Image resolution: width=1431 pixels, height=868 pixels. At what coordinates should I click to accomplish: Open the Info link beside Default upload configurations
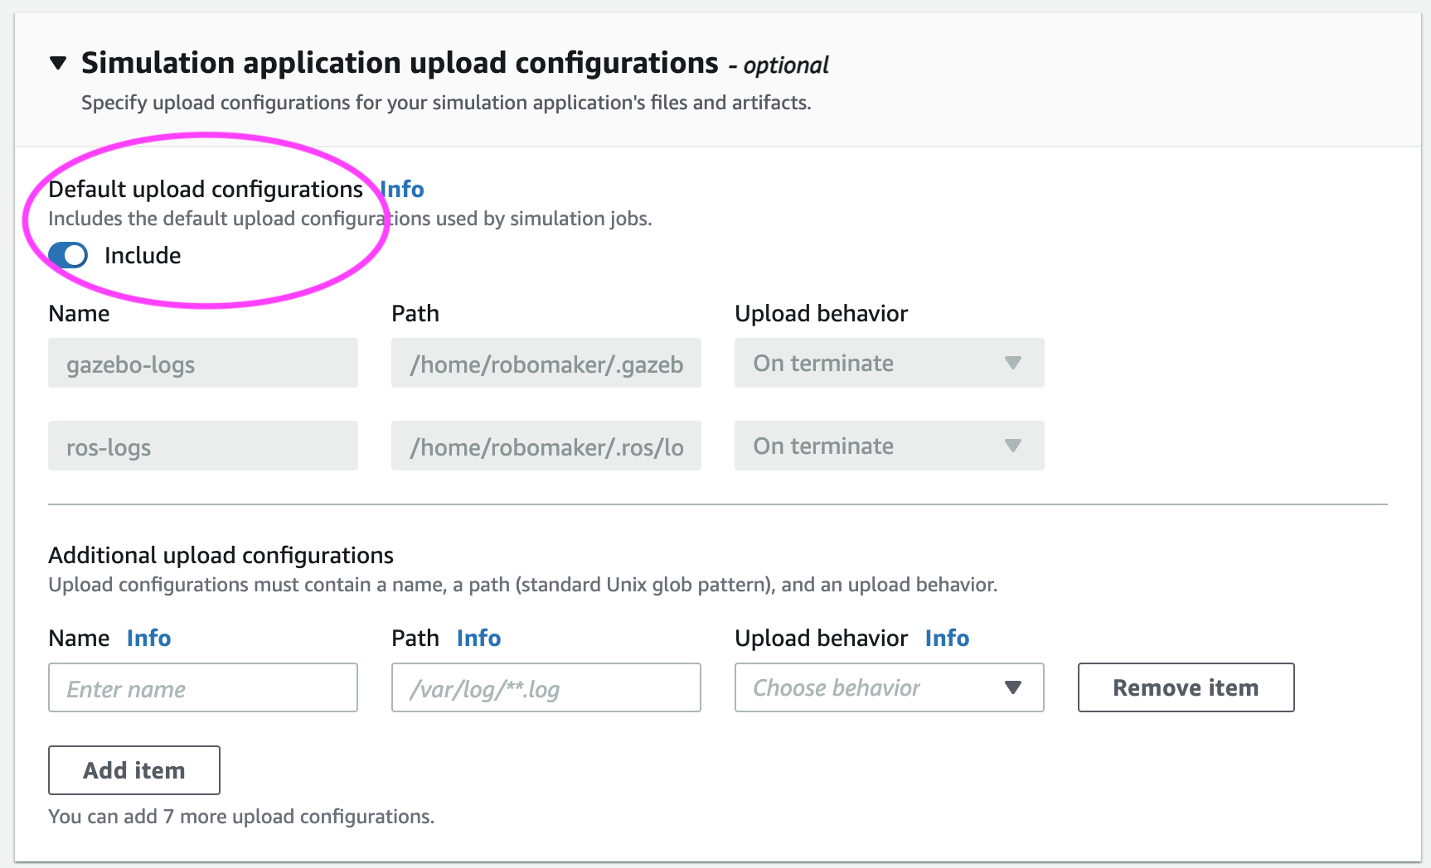pos(401,189)
